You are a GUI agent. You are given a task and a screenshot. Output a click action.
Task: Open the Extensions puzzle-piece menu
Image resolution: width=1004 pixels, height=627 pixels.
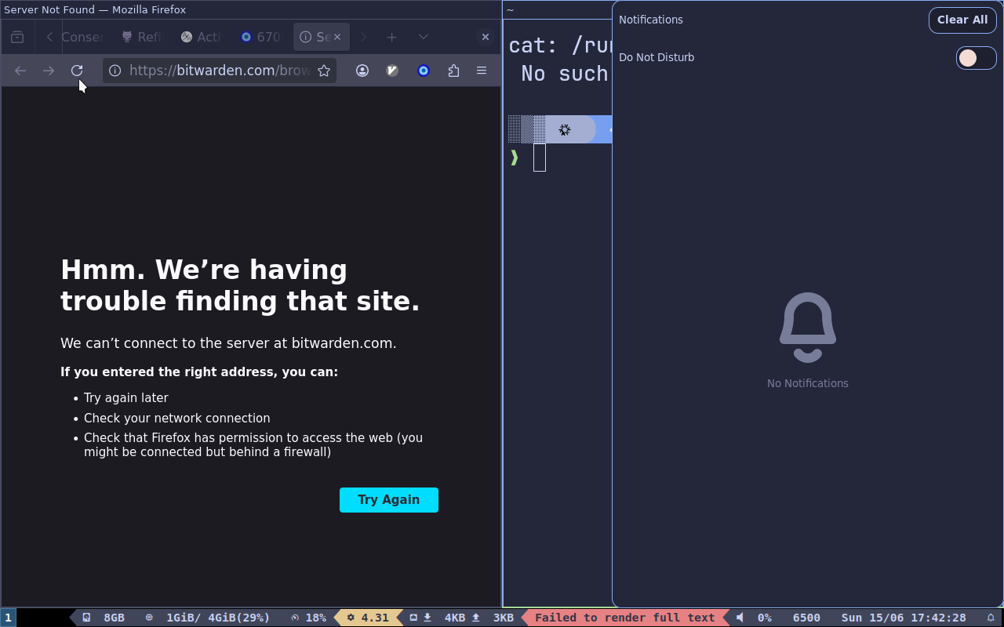coord(453,71)
